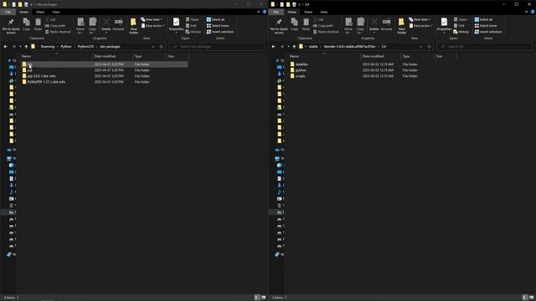Refresh the site-packages folder view

pos(162,47)
